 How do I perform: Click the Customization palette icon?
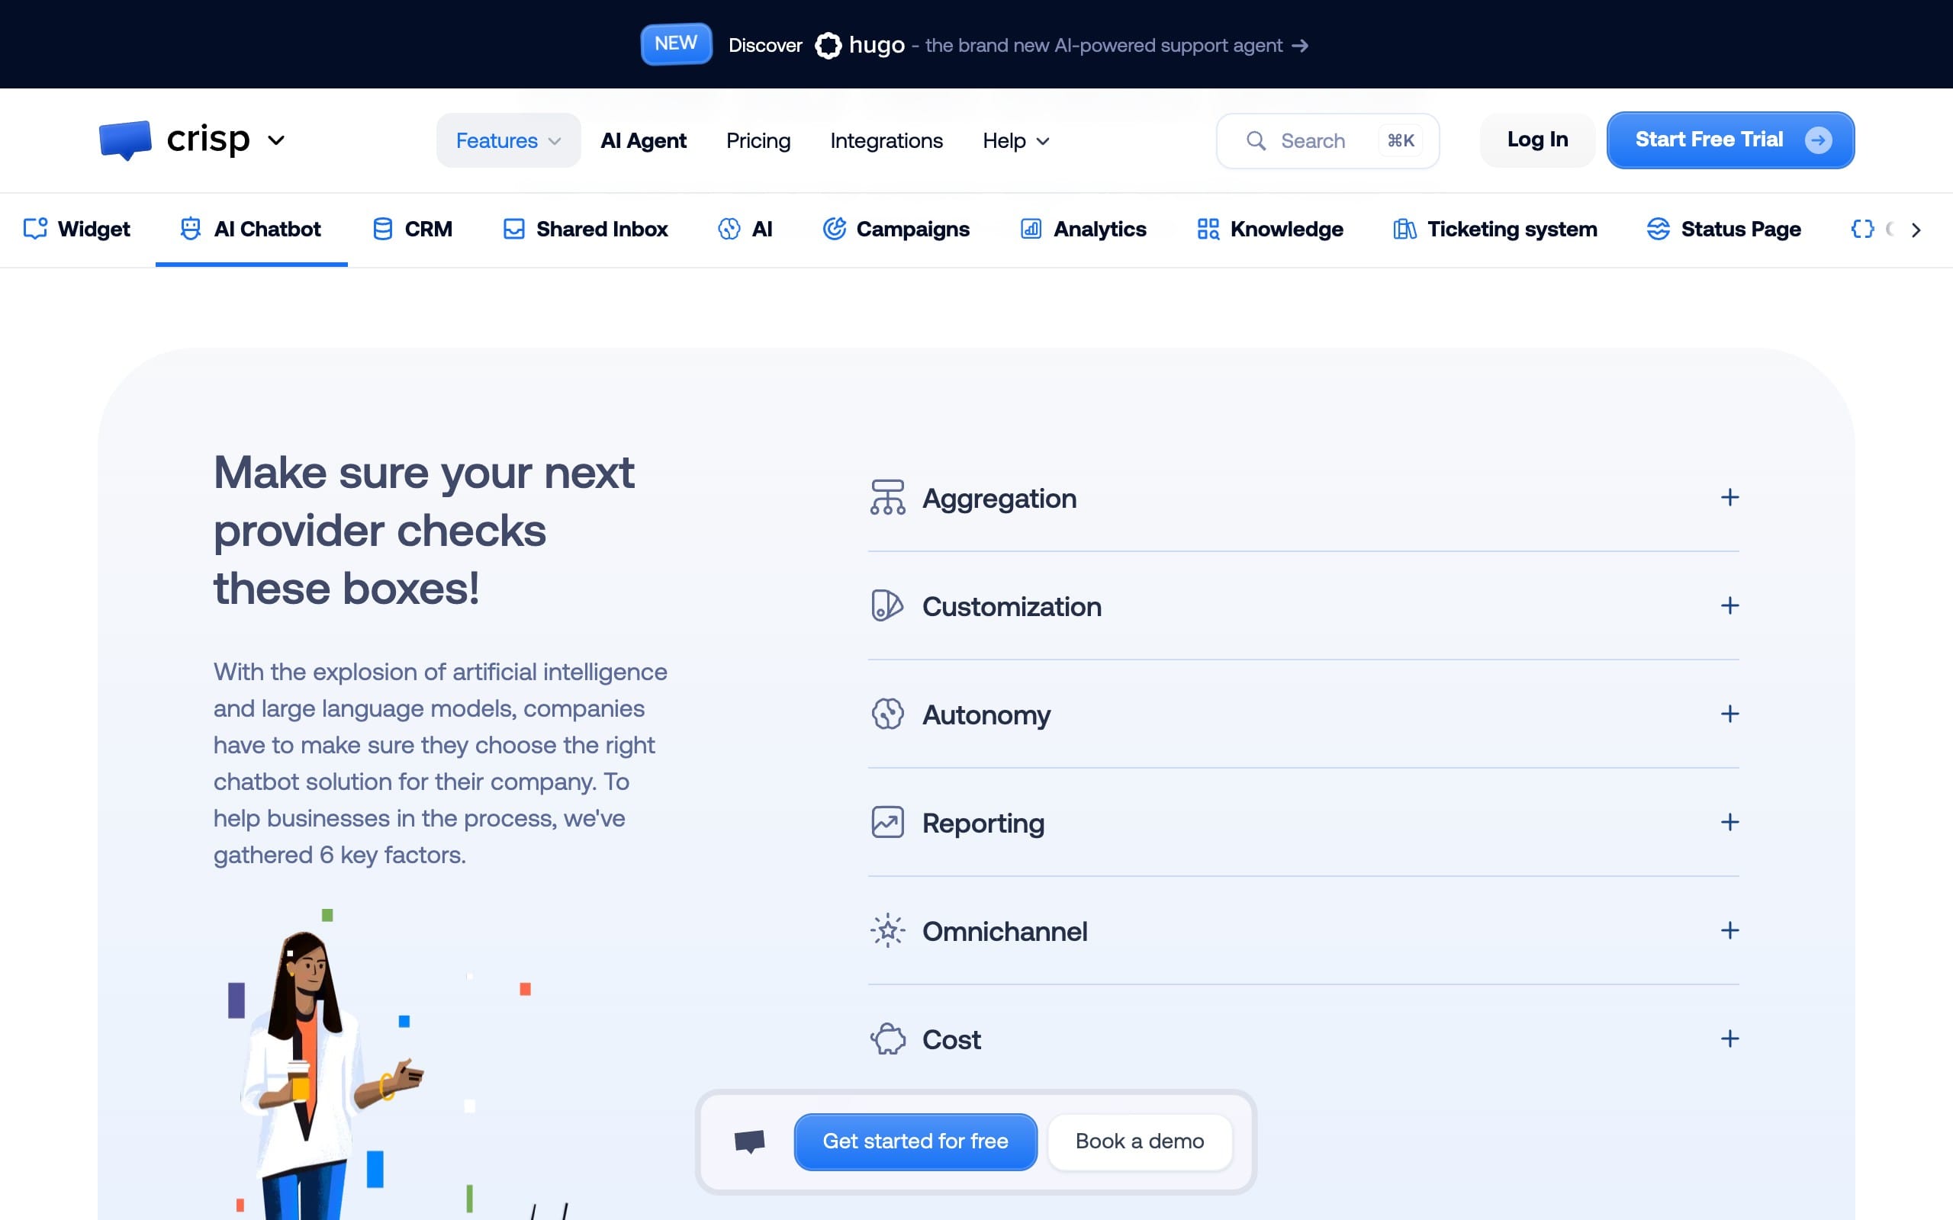[887, 605]
